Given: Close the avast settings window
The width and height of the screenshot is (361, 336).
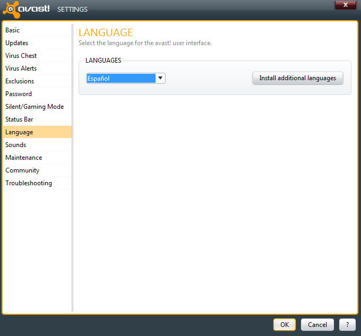Looking at the screenshot, I should [346, 5].
